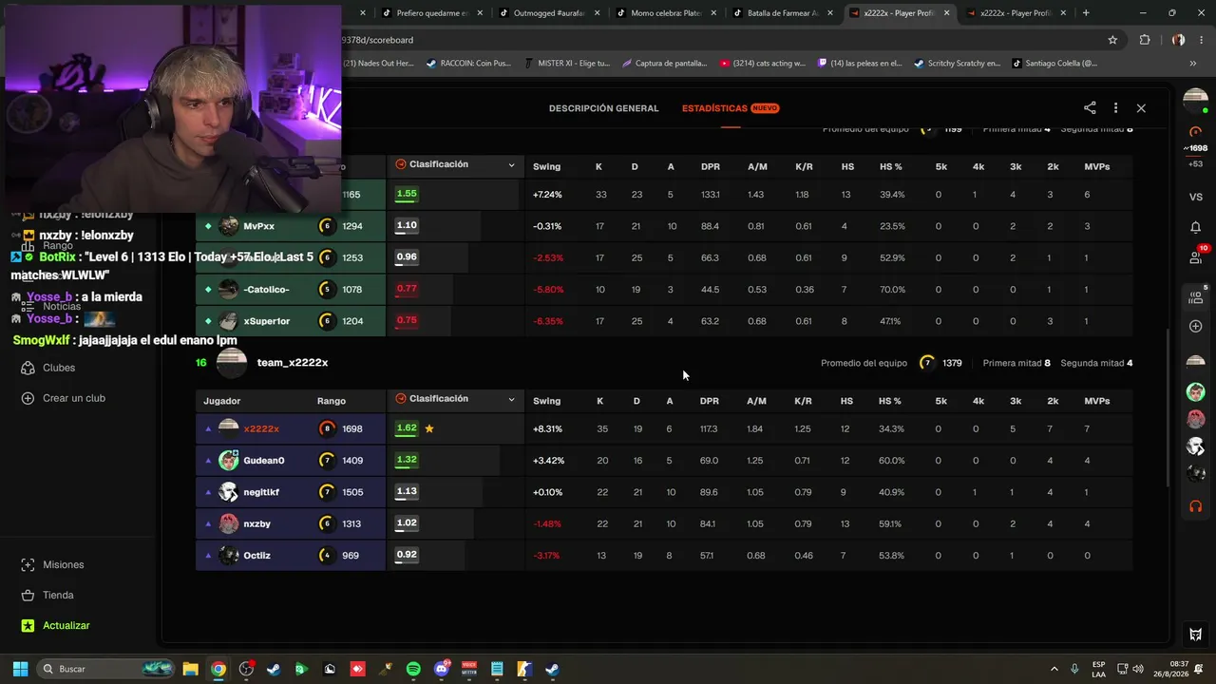The height and width of the screenshot is (684, 1216).
Task: Open the Scritchy Scratchy bookmark
Action: 957,64
